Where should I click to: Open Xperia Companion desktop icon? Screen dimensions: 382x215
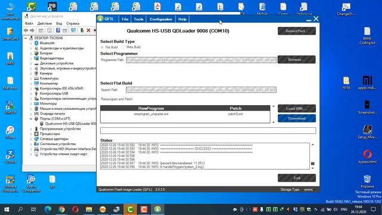(x=31, y=183)
